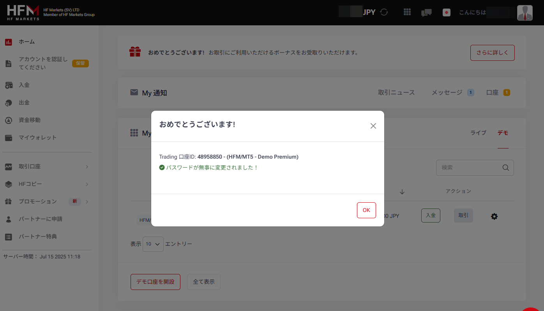Open the 取引ニュース tab
The image size is (544, 311).
(396, 92)
